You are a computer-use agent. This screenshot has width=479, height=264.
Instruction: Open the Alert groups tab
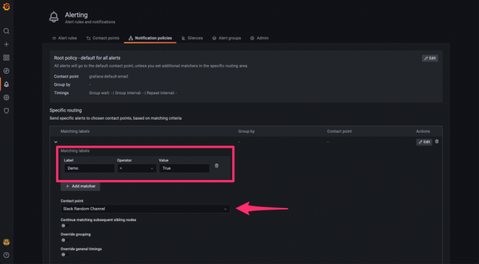[x=226, y=38]
